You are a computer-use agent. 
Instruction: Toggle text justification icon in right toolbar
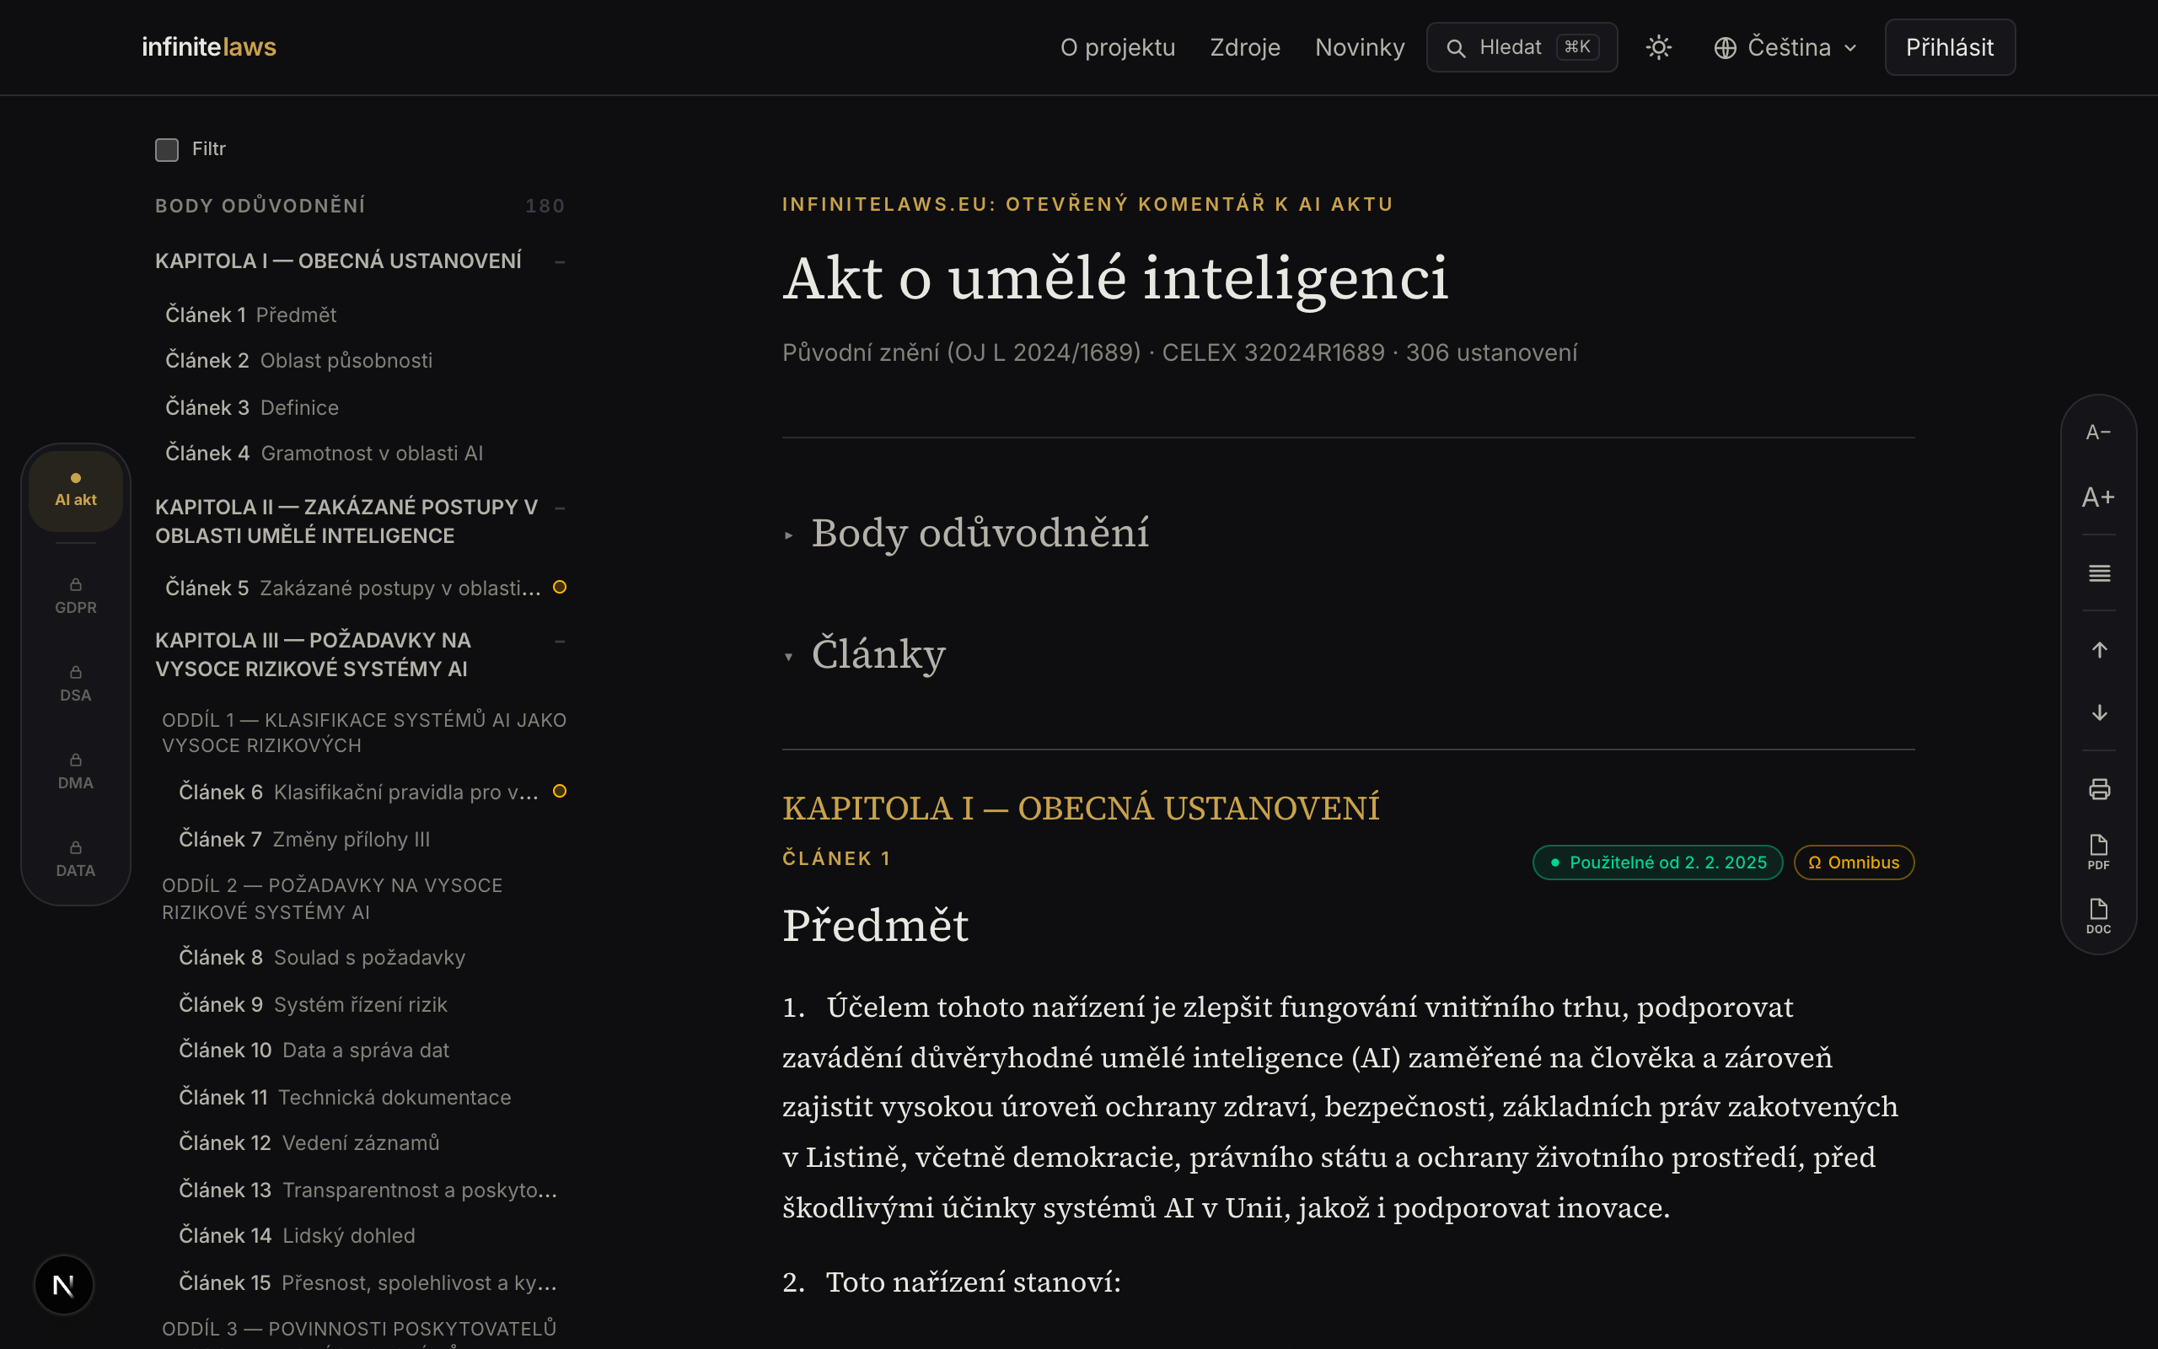click(2099, 572)
